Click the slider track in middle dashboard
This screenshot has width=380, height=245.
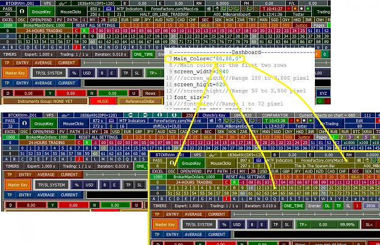click(x=116, y=174)
